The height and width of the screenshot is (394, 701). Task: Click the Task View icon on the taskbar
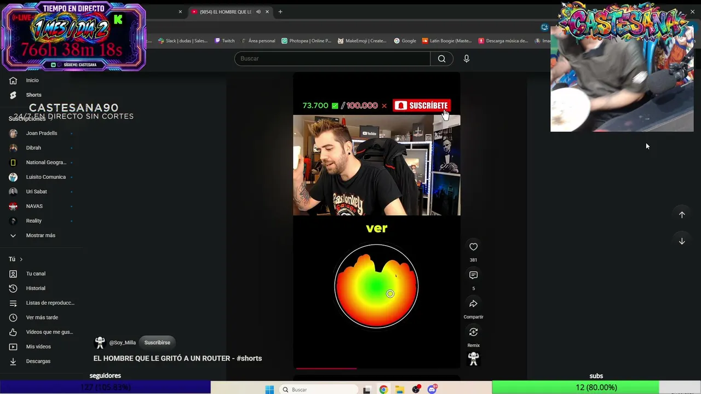(367, 390)
